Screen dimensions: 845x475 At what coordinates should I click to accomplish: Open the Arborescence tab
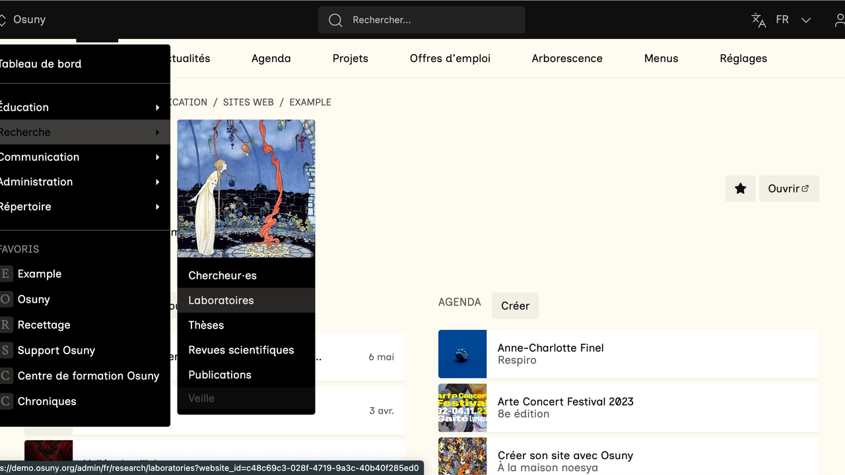567,58
